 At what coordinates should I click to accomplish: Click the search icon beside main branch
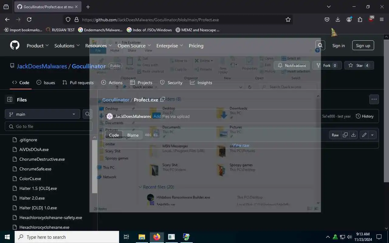click(88, 114)
